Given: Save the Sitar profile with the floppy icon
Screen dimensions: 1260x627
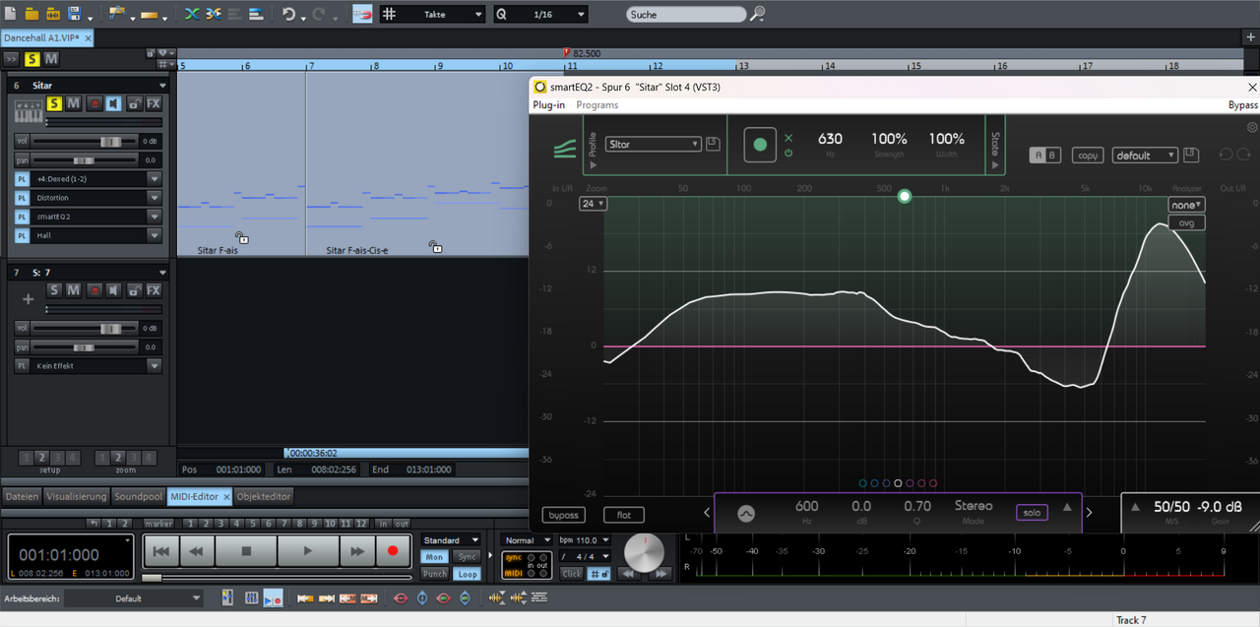Looking at the screenshot, I should click(x=713, y=145).
